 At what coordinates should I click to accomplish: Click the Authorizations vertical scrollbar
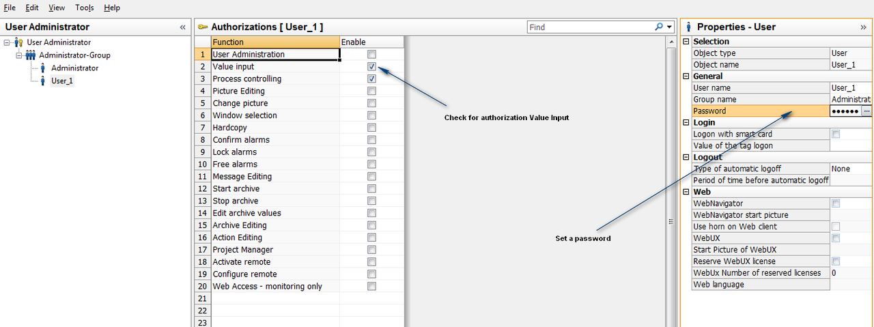[671, 181]
